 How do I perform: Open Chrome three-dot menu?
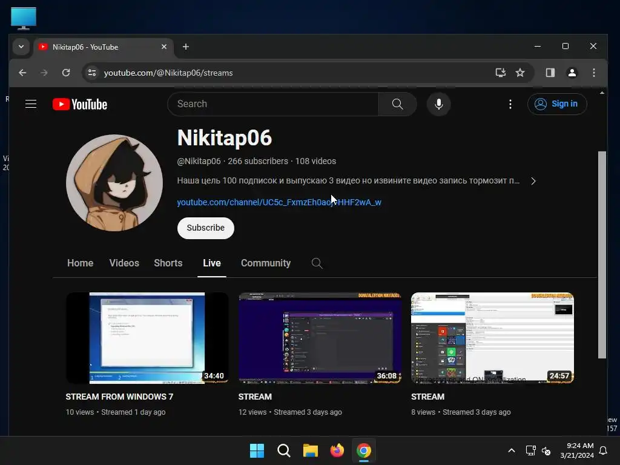click(x=593, y=73)
